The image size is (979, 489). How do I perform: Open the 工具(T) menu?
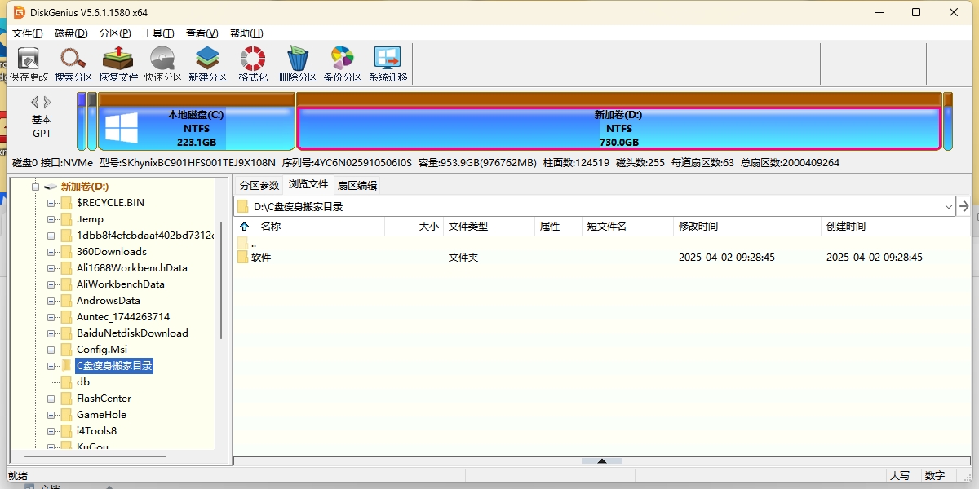click(158, 33)
